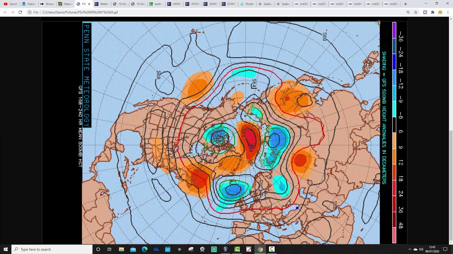The width and height of the screenshot is (453, 254).
Task: Bookmark this page with the star icon
Action: (x=416, y=12)
